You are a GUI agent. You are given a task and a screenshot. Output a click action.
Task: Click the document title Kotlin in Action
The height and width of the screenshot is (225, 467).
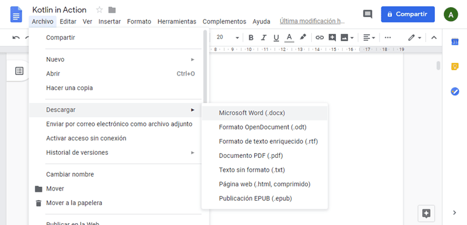[59, 10]
